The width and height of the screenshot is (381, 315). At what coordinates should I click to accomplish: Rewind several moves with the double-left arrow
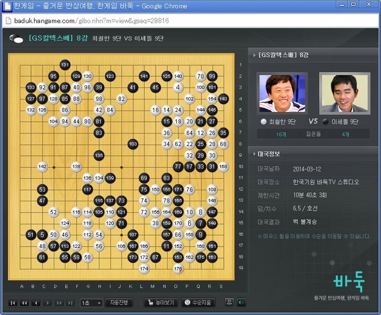tap(24, 303)
